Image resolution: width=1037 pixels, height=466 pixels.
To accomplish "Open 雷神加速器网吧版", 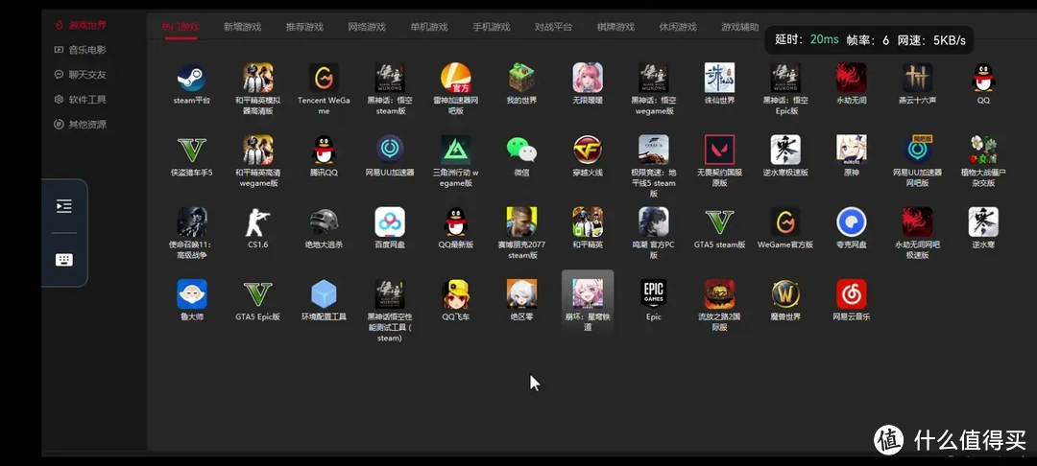I will (456, 78).
